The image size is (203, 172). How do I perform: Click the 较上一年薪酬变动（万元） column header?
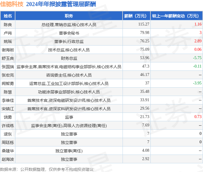pyautogui.click(x=177, y=16)
